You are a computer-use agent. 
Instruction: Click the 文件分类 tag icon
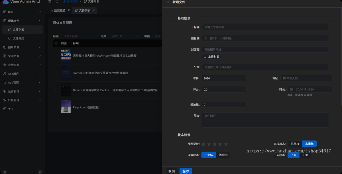click(10, 38)
